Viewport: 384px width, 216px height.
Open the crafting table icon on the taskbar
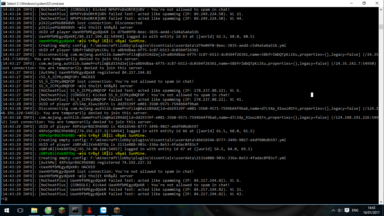coord(117,210)
